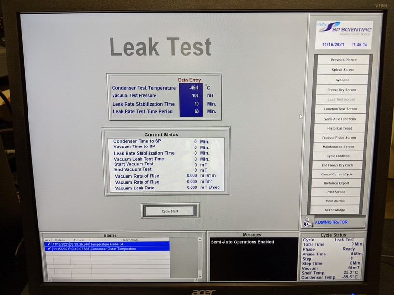
Task: Select Semi-Auto Functions
Action: tap(340, 119)
